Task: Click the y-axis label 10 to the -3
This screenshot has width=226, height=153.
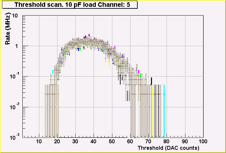Action: click(x=15, y=137)
